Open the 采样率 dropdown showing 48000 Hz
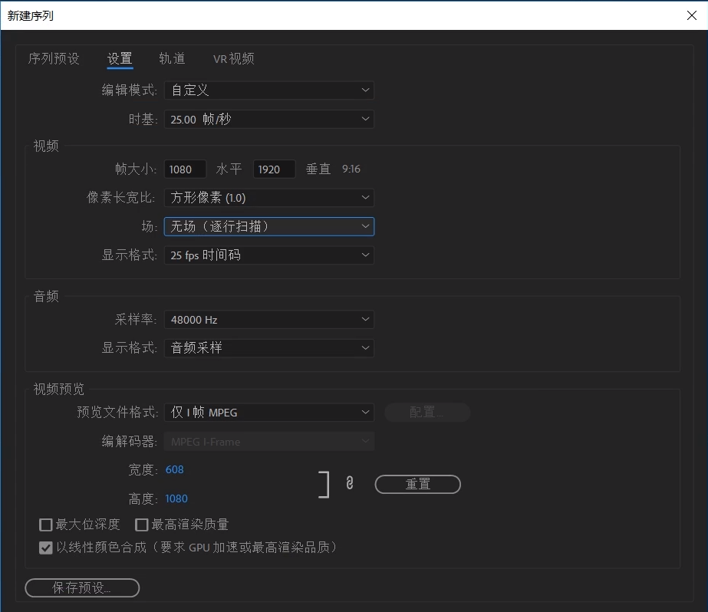The height and width of the screenshot is (612, 708). coord(268,319)
